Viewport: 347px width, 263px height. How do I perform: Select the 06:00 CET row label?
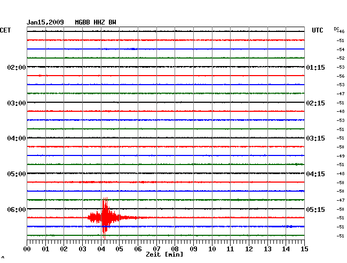[17, 209]
